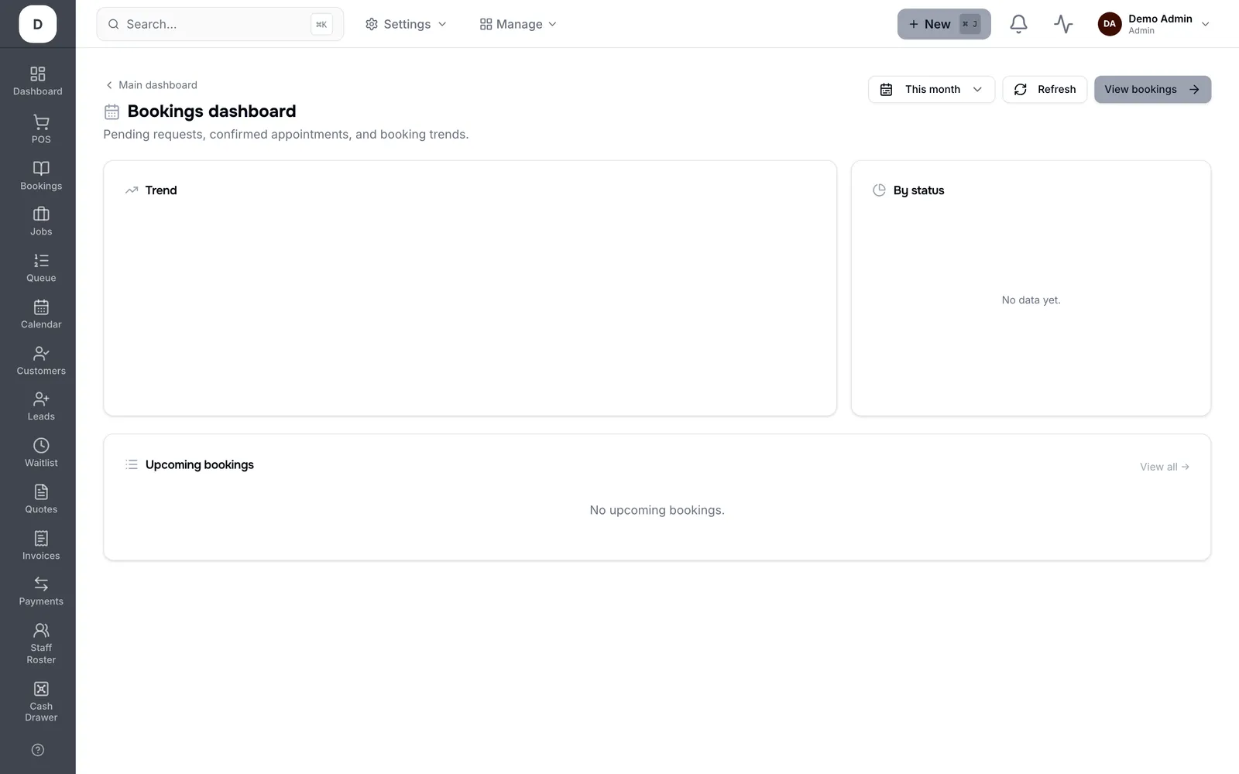Click the help question mark icon
Image resolution: width=1239 pixels, height=774 pixels.
38,750
